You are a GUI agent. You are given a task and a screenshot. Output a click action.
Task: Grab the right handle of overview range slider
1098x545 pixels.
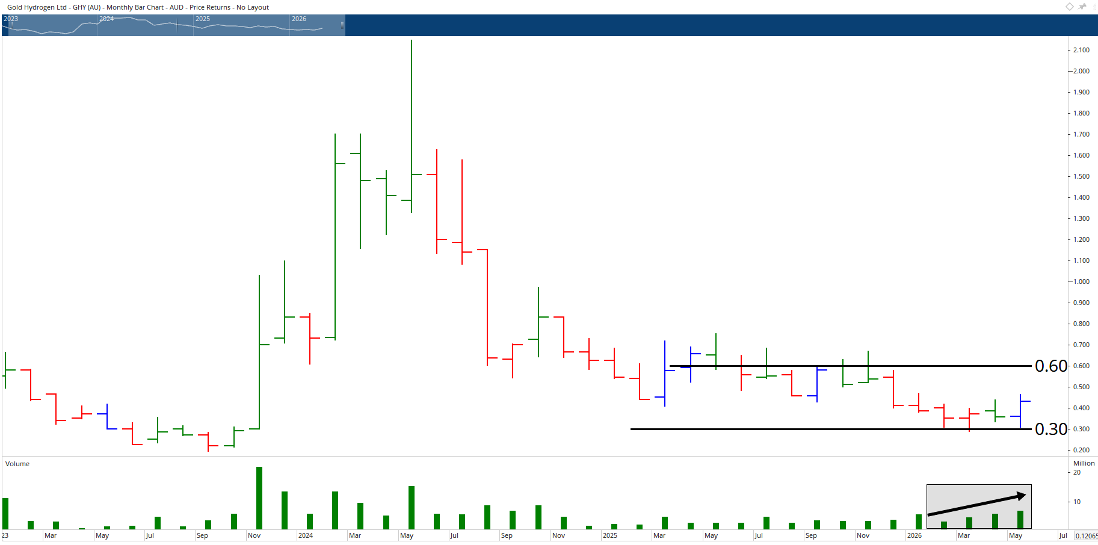[x=342, y=25]
